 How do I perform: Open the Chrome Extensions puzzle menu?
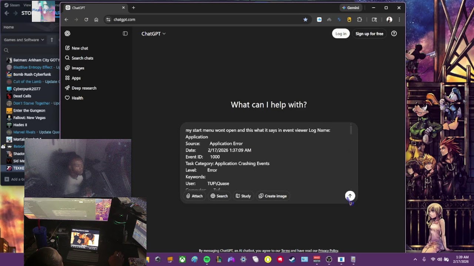click(x=359, y=20)
